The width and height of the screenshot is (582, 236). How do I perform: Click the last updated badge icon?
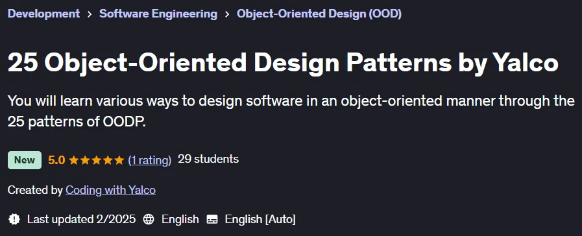click(14, 219)
